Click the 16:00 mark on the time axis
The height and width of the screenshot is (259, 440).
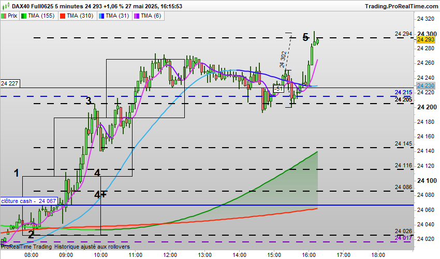coord(309,255)
